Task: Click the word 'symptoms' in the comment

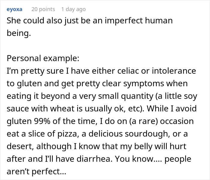Action: point(144,84)
